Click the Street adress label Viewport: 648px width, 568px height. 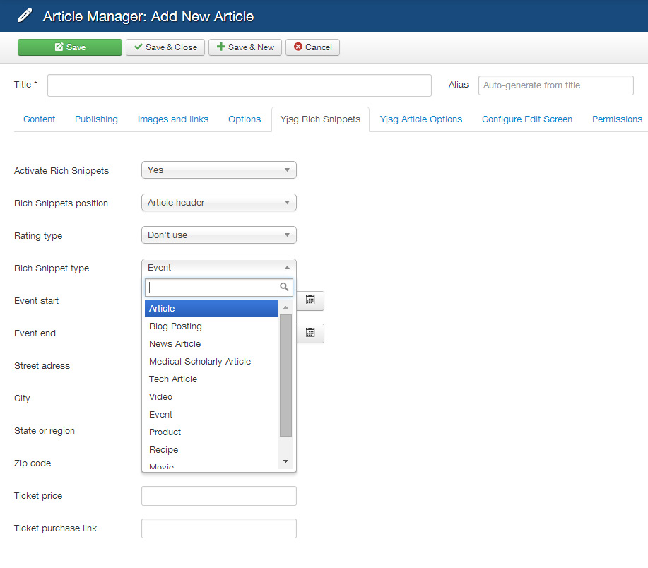42,365
